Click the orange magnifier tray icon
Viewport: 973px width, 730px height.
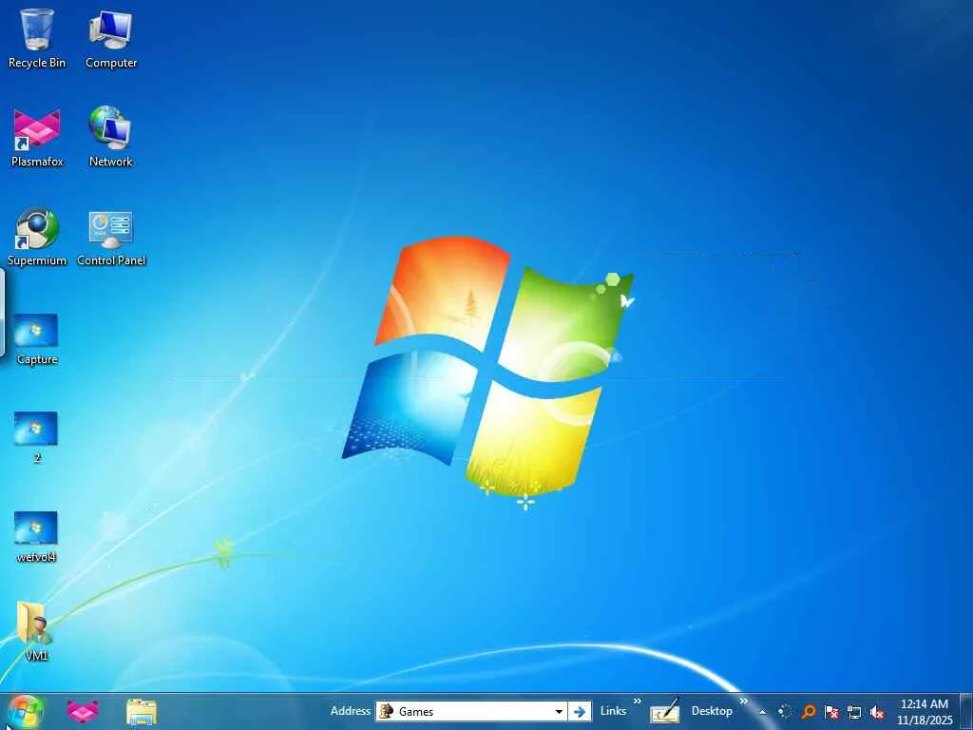coord(808,712)
